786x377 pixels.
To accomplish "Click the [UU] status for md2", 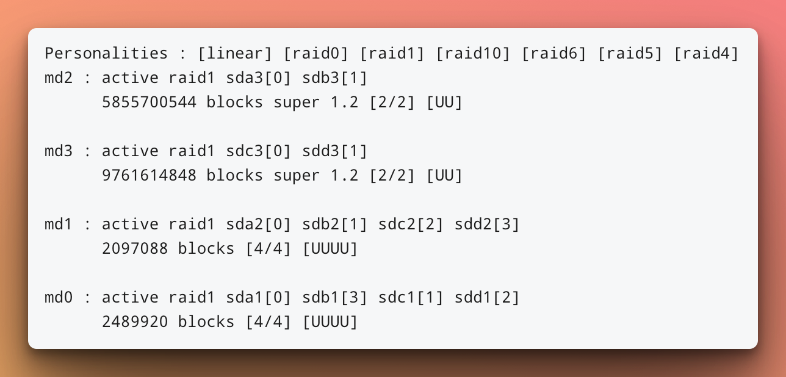I will (444, 102).
